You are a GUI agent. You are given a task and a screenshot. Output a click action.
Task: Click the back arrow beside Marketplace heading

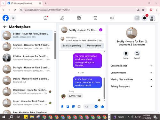tap(5, 27)
